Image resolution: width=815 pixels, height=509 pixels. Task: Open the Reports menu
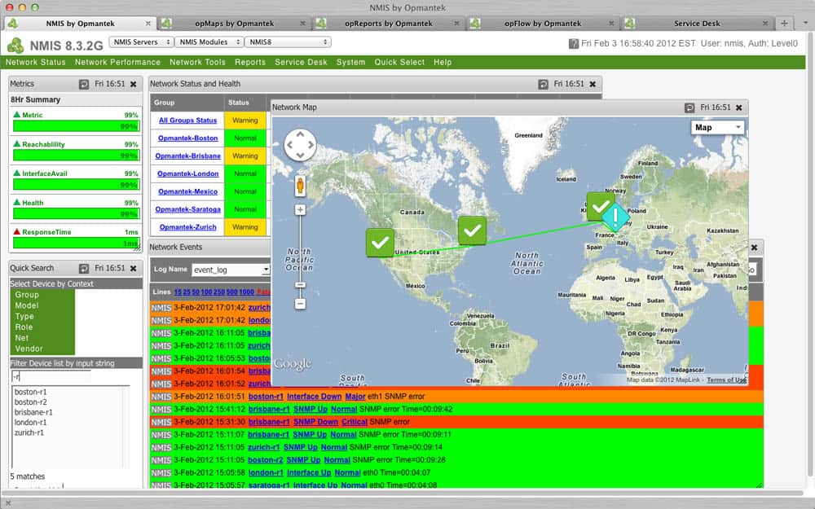tap(250, 63)
